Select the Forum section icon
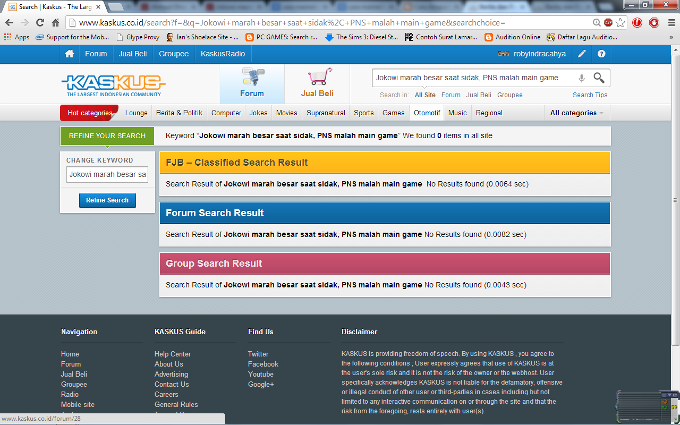This screenshot has width=680, height=425. coord(252,84)
